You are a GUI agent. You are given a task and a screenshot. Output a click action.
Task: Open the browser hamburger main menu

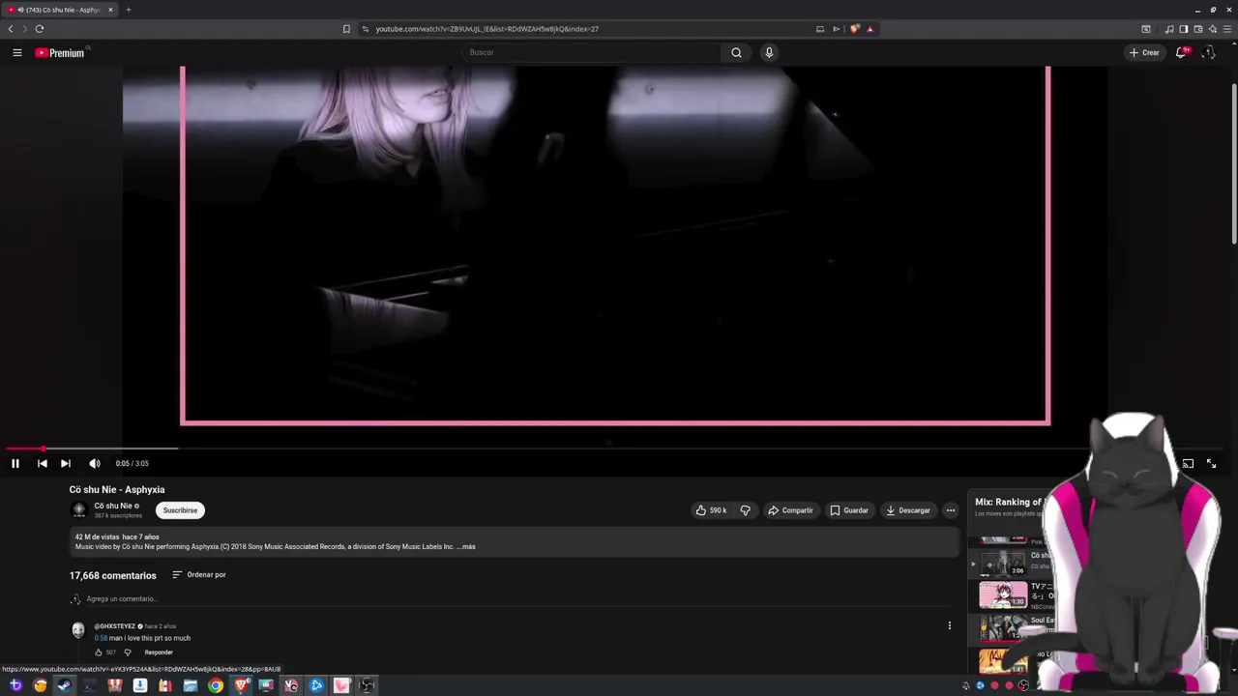coord(1226,29)
